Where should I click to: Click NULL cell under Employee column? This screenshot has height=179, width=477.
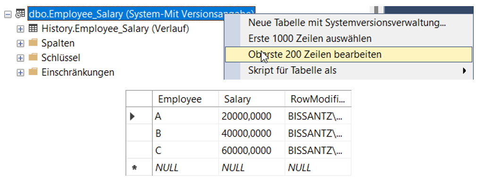point(185,167)
